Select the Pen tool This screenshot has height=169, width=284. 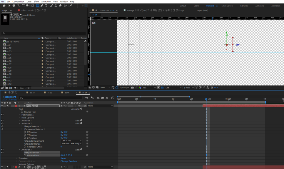tap(42, 6)
